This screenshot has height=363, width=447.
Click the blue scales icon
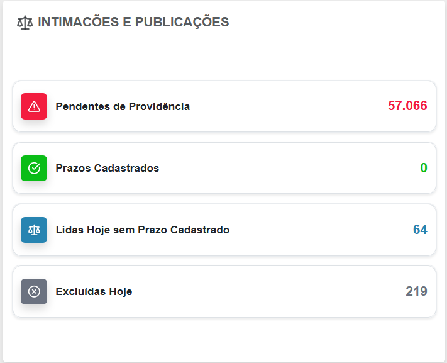pyautogui.click(x=34, y=230)
